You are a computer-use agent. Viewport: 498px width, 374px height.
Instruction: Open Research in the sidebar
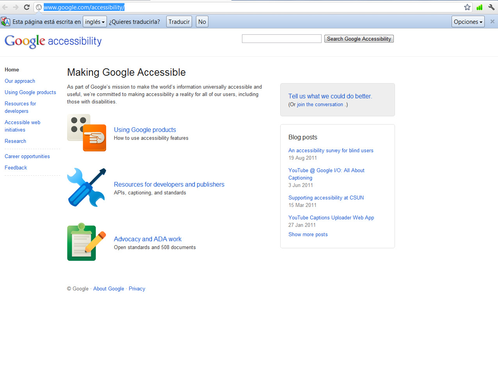pos(16,141)
